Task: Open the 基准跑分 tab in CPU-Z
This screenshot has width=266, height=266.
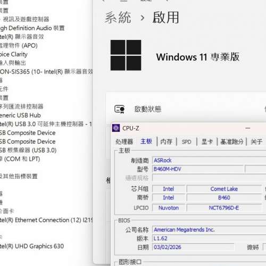Action: 231,142
